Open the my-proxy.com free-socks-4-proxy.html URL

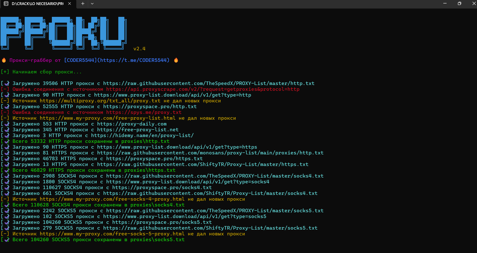pyautogui.click(x=112, y=199)
